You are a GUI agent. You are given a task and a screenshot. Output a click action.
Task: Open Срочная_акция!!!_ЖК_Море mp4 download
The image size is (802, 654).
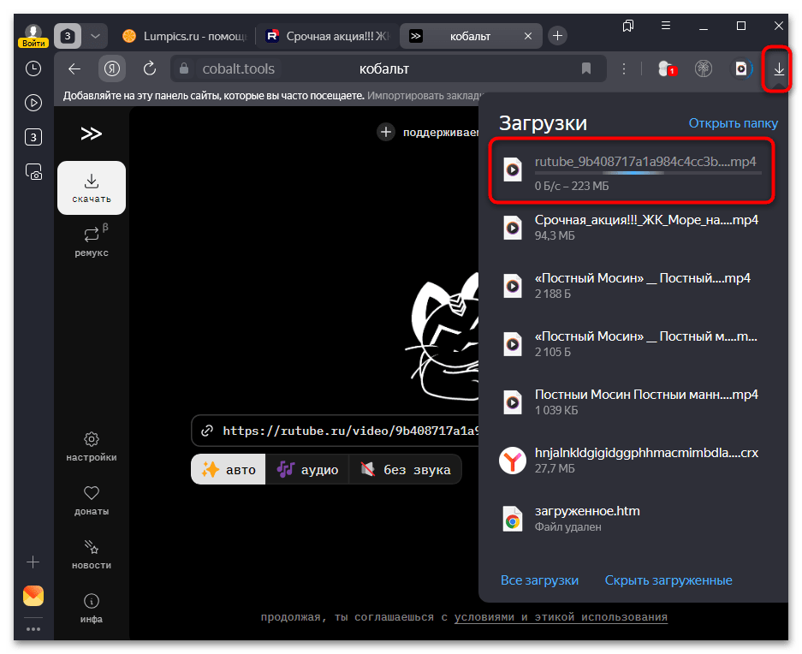631,228
